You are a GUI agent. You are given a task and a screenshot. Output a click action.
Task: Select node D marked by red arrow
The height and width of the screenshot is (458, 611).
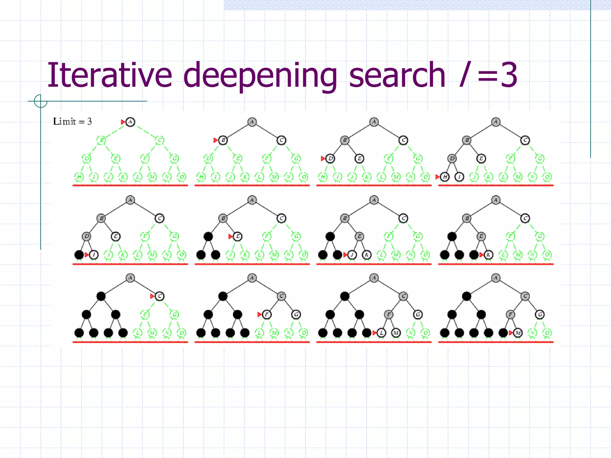pos(330,158)
